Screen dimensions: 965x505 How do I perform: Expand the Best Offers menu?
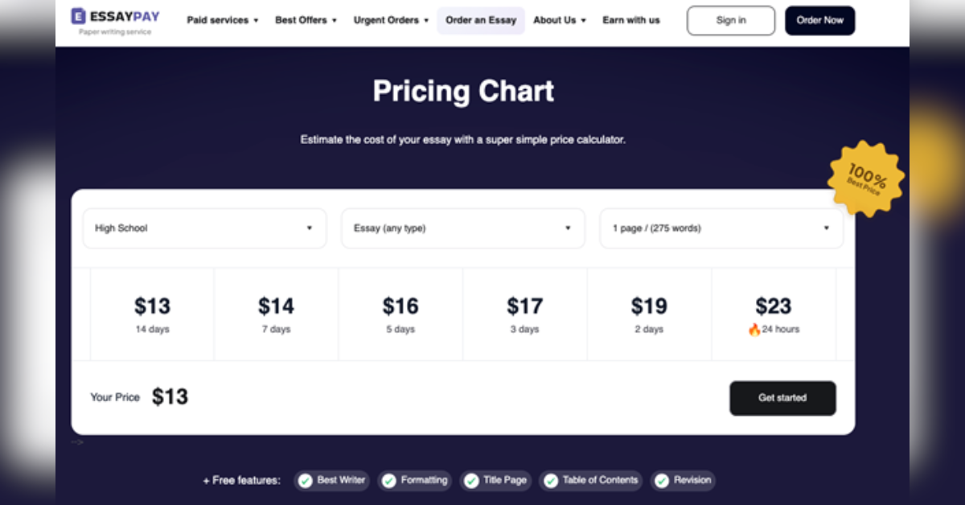point(306,20)
